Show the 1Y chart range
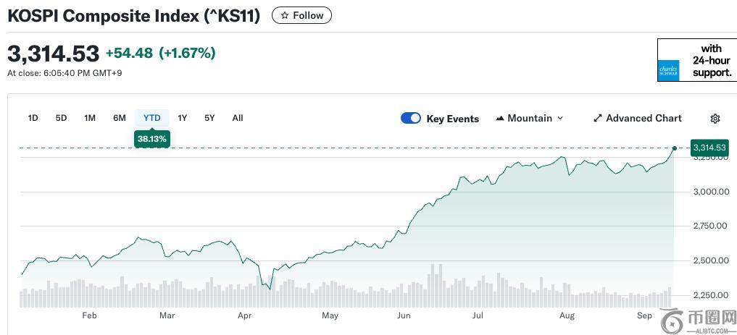The width and height of the screenshot is (737, 335). (183, 118)
